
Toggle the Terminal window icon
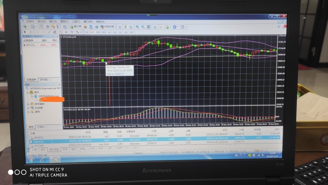[59, 27]
